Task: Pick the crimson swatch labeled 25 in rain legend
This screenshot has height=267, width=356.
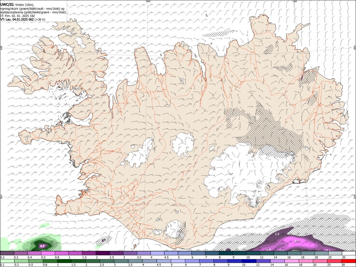Action: point(334,261)
